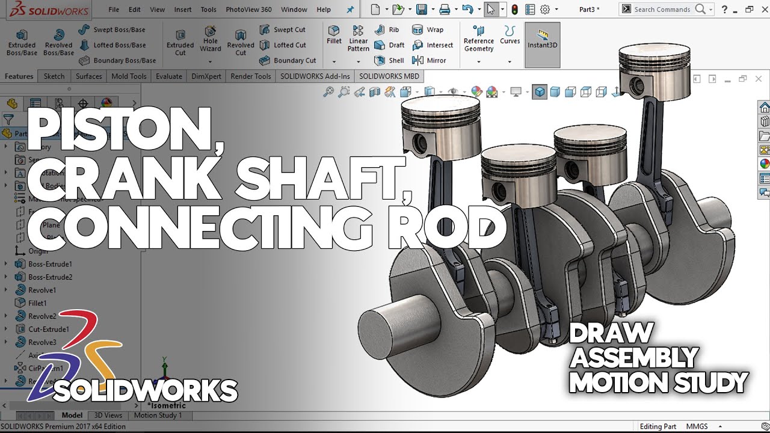Expand the dropdown arrow below Curves
The height and width of the screenshot is (433, 770).
point(510,61)
